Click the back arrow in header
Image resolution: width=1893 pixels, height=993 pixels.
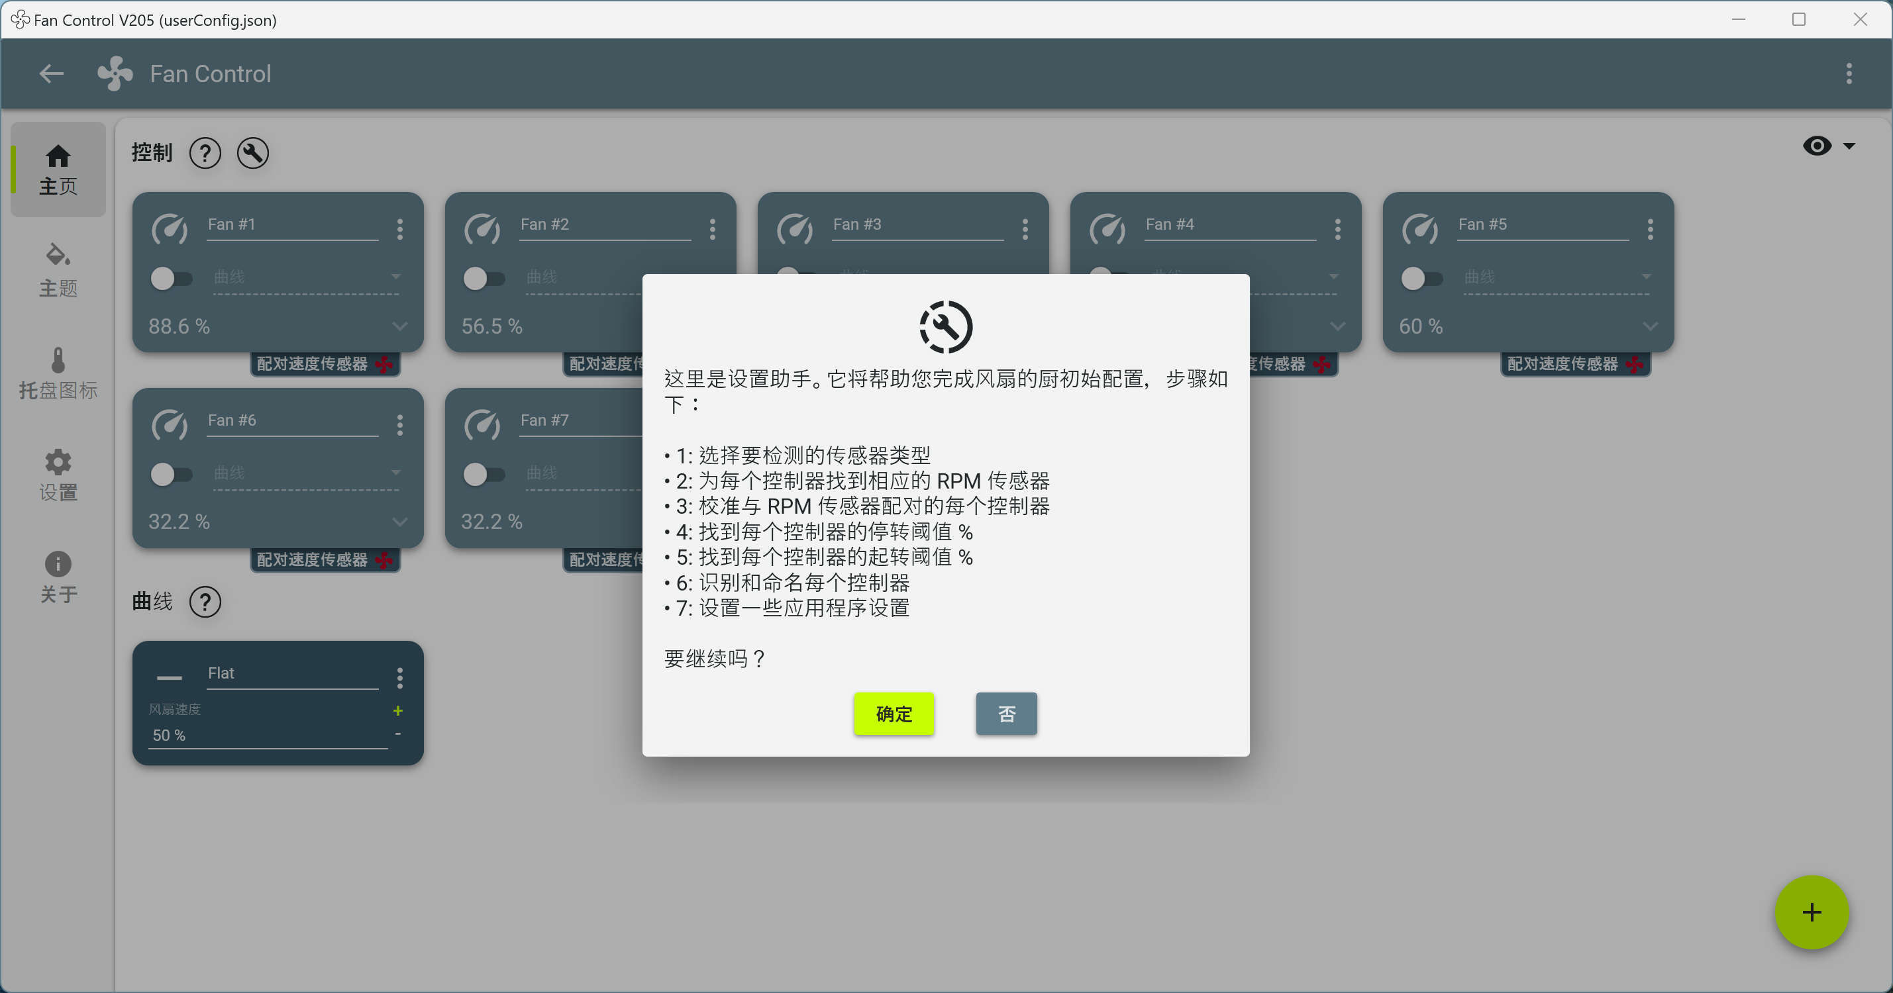coord(52,73)
